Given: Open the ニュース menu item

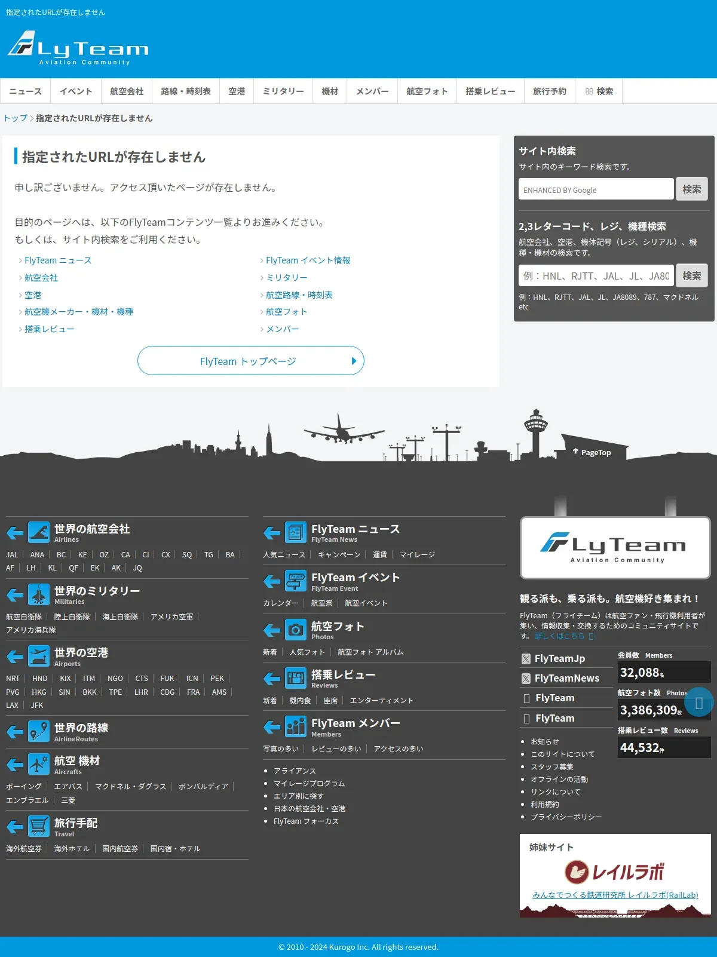Looking at the screenshot, I should pos(25,91).
